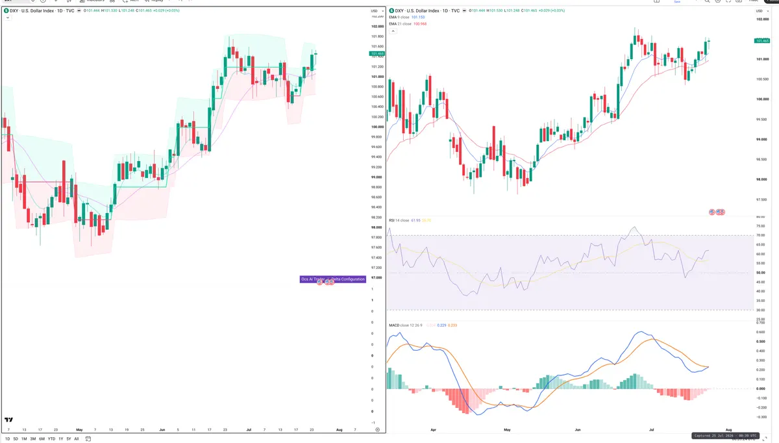779x443 pixels.
Task: Select the EMA 21 close indicator legend
Action: point(401,24)
